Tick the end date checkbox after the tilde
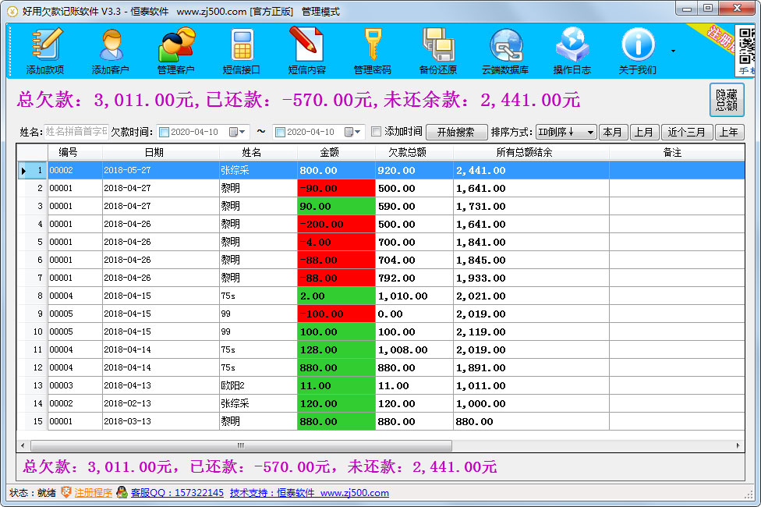The image size is (761, 507). pos(280,133)
